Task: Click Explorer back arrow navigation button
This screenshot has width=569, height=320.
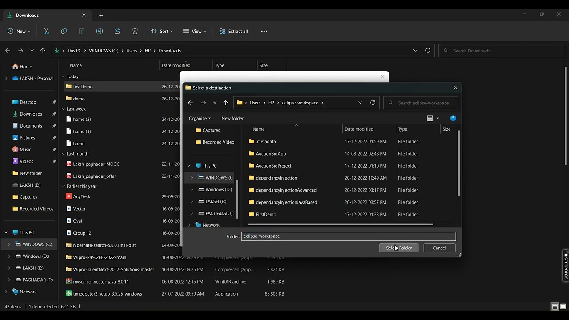Action: click(x=8, y=51)
